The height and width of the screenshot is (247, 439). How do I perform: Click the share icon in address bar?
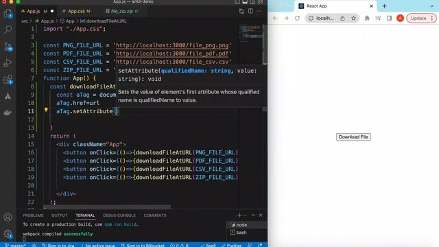pos(342,19)
